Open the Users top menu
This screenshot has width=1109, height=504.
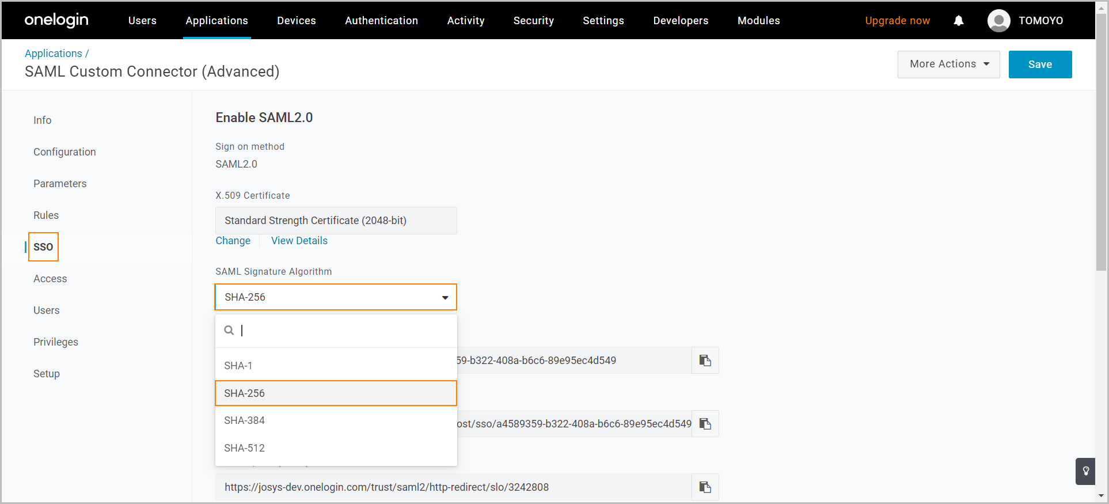click(x=142, y=21)
